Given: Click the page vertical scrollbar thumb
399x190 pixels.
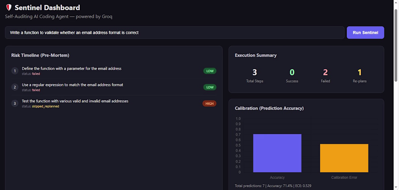Looking at the screenshot, I should (x=396, y=45).
